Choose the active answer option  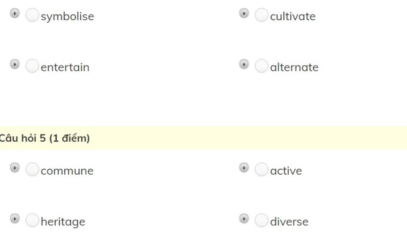pos(262,169)
